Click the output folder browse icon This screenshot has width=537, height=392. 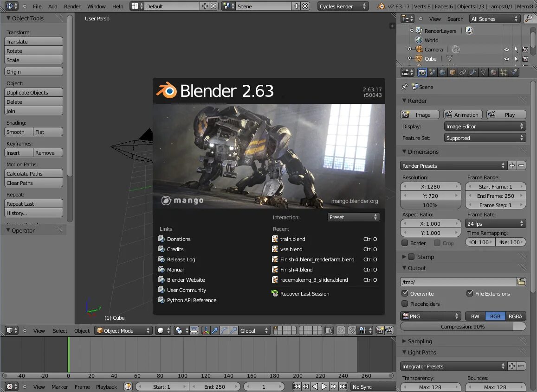[x=521, y=282]
